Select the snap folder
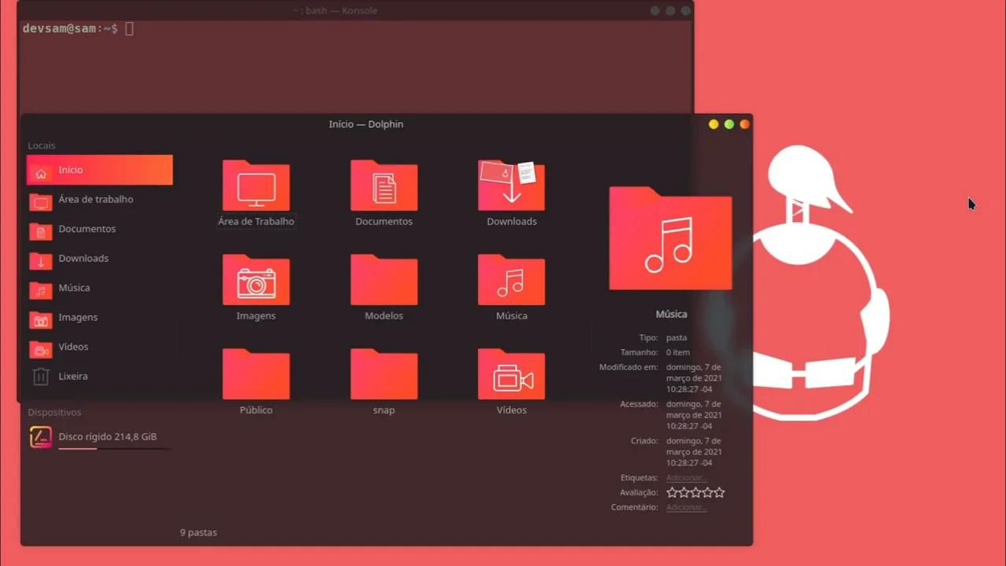 pos(384,382)
